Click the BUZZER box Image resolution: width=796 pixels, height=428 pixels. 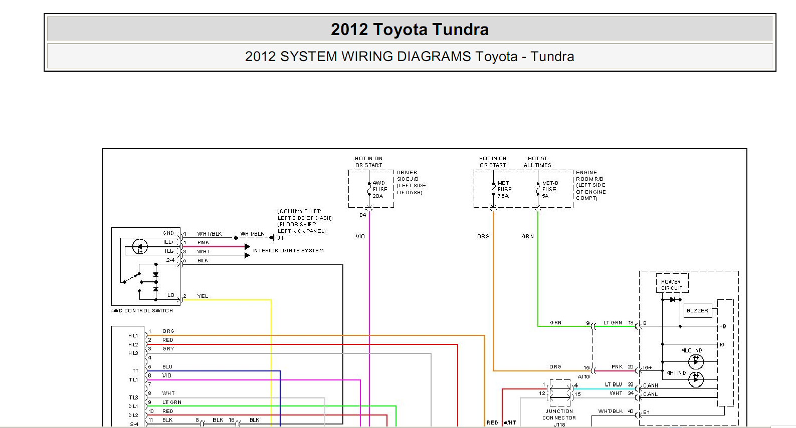pyautogui.click(x=697, y=310)
